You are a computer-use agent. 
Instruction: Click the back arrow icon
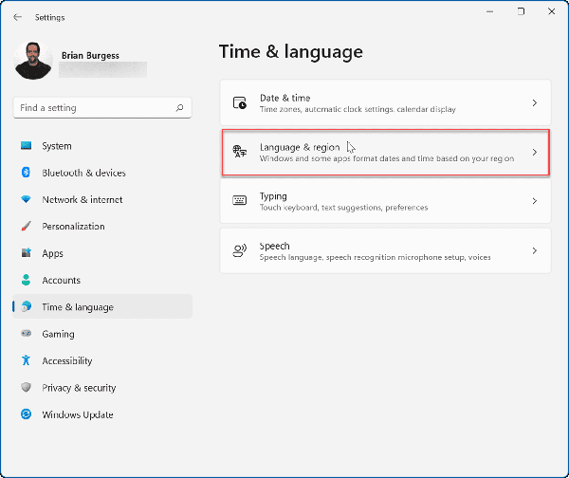(17, 17)
